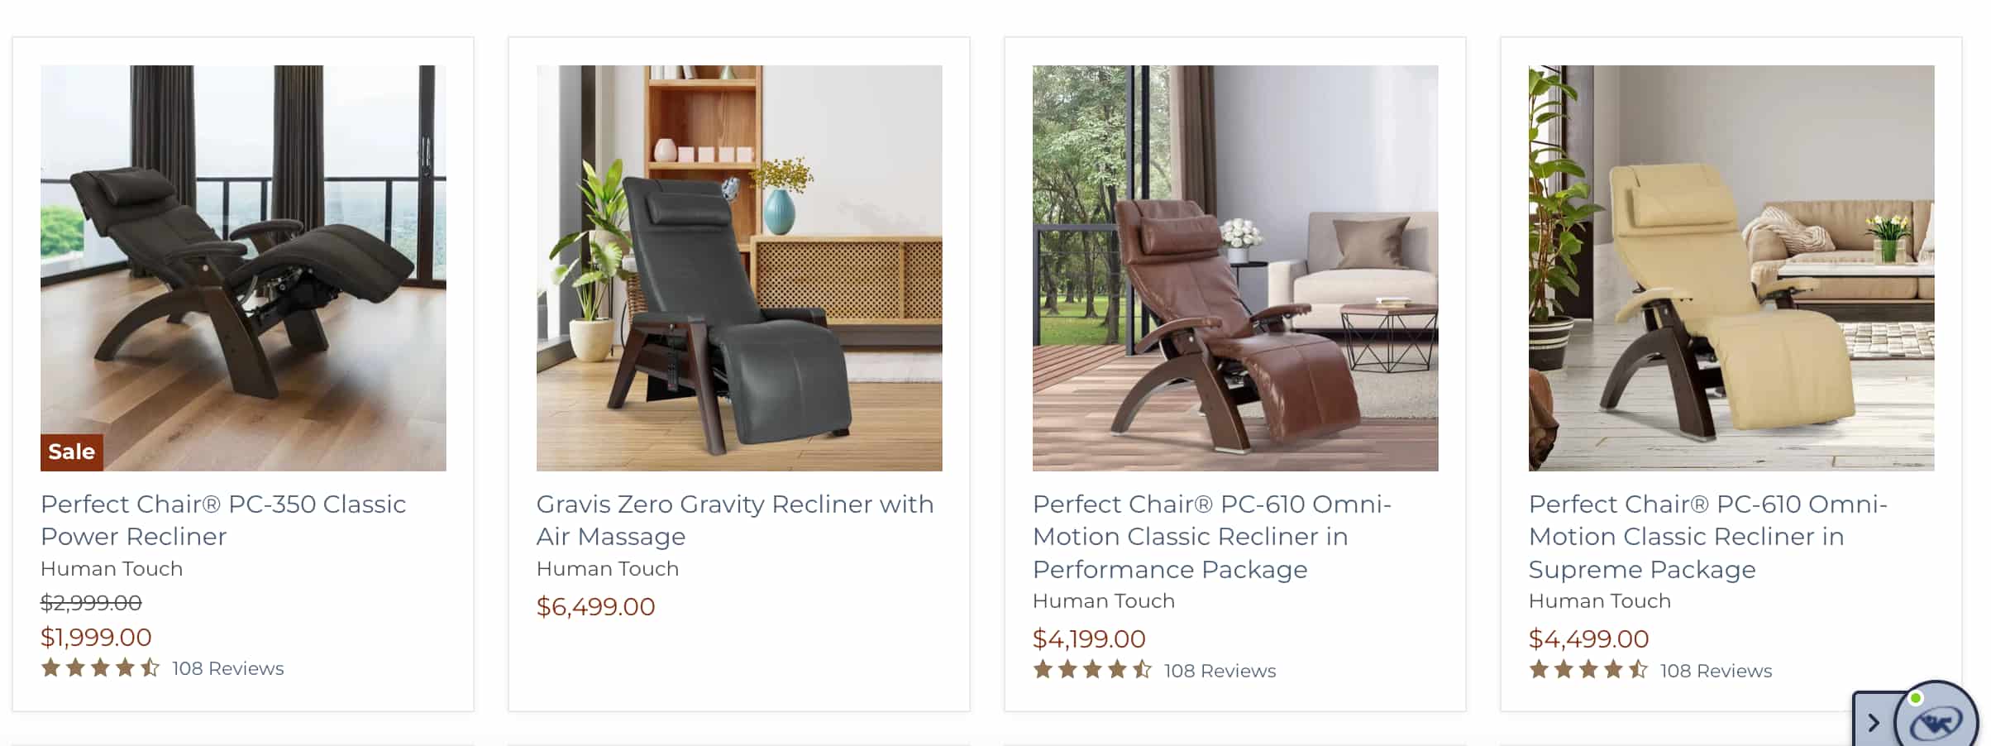Select the dark PC-350 recliner thumbnail

[243, 268]
